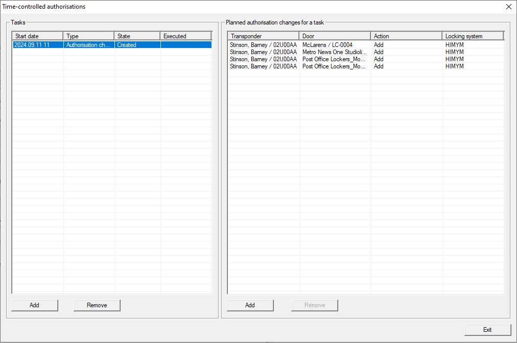This screenshot has width=517, height=343.
Task: Click HIMYM in the McLarens row
Action: [x=455, y=45]
